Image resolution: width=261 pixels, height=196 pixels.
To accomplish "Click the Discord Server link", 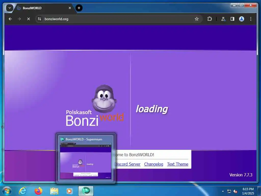I will click(128, 164).
